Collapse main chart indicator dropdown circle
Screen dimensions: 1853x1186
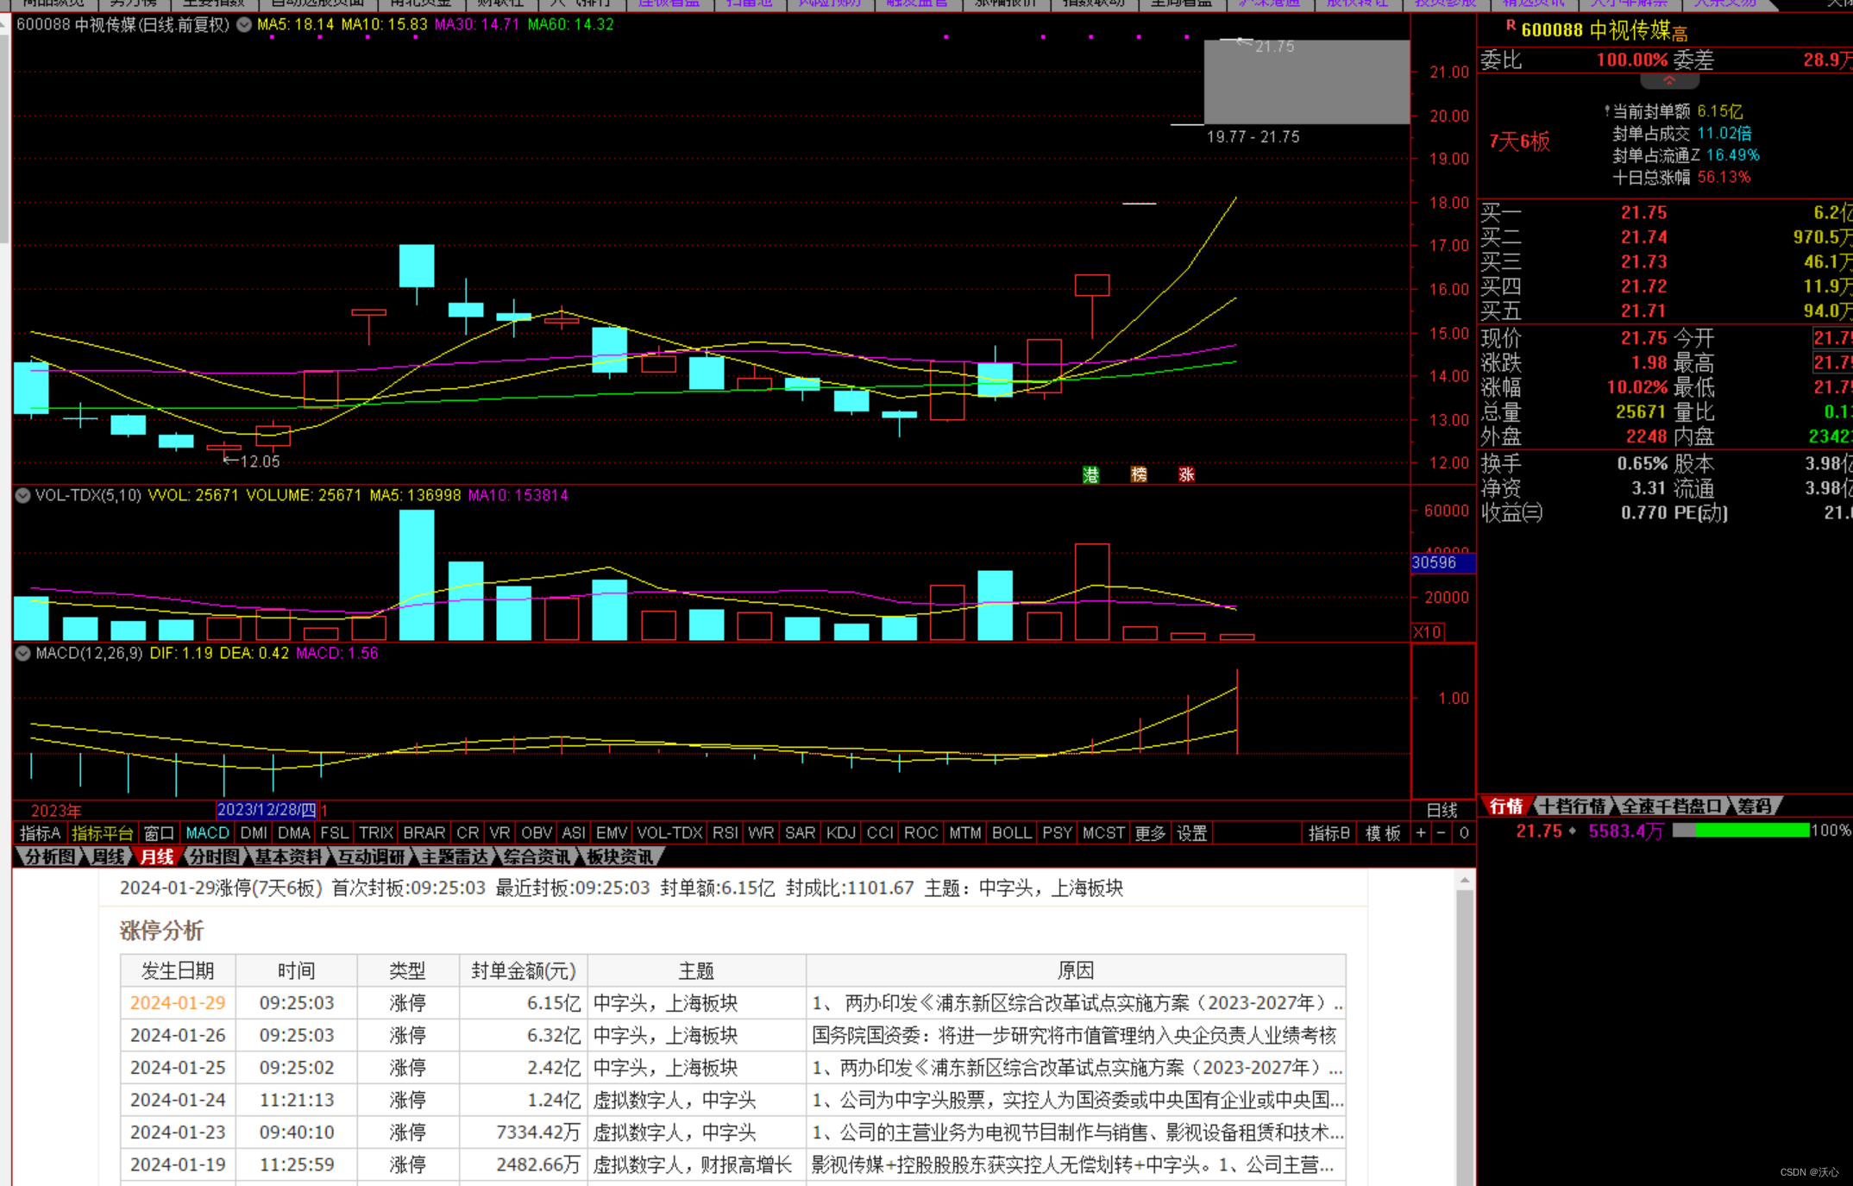coord(244,25)
